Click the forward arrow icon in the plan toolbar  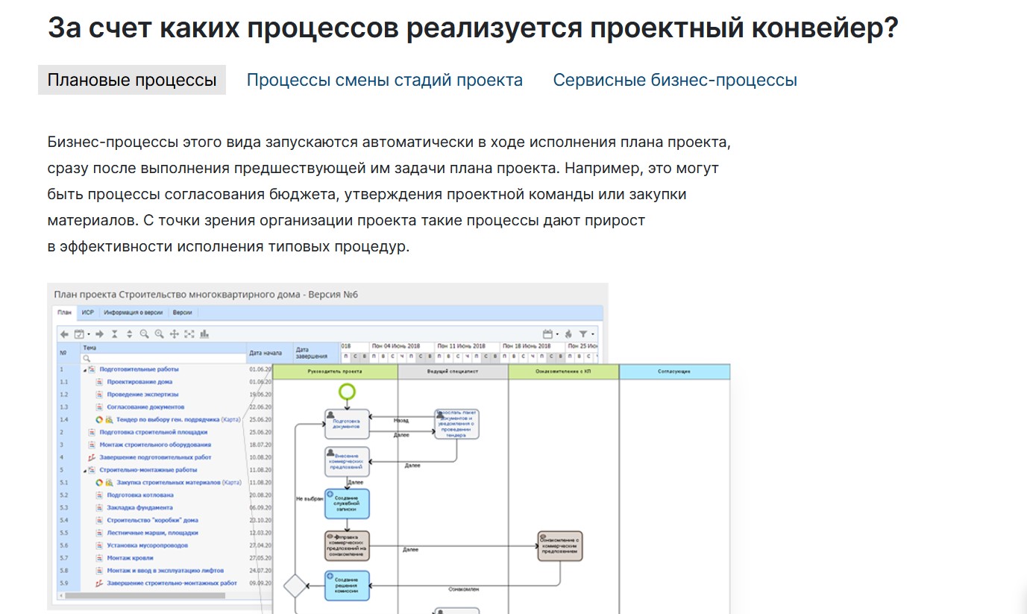[99, 334]
